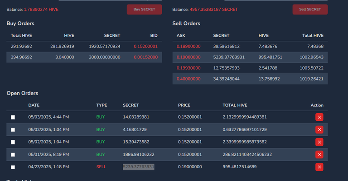Screen dimensions: 348x181
Task: Click the Sell SECRET button
Action: click(310, 10)
